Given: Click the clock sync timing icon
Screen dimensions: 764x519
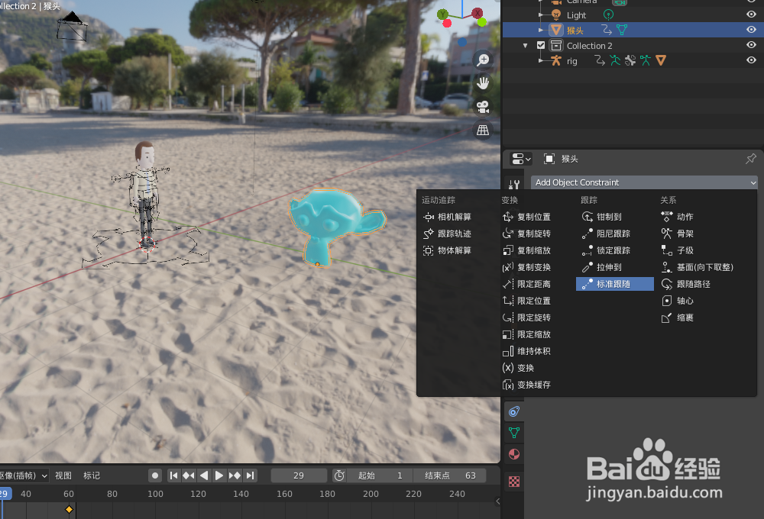Looking at the screenshot, I should [x=340, y=475].
